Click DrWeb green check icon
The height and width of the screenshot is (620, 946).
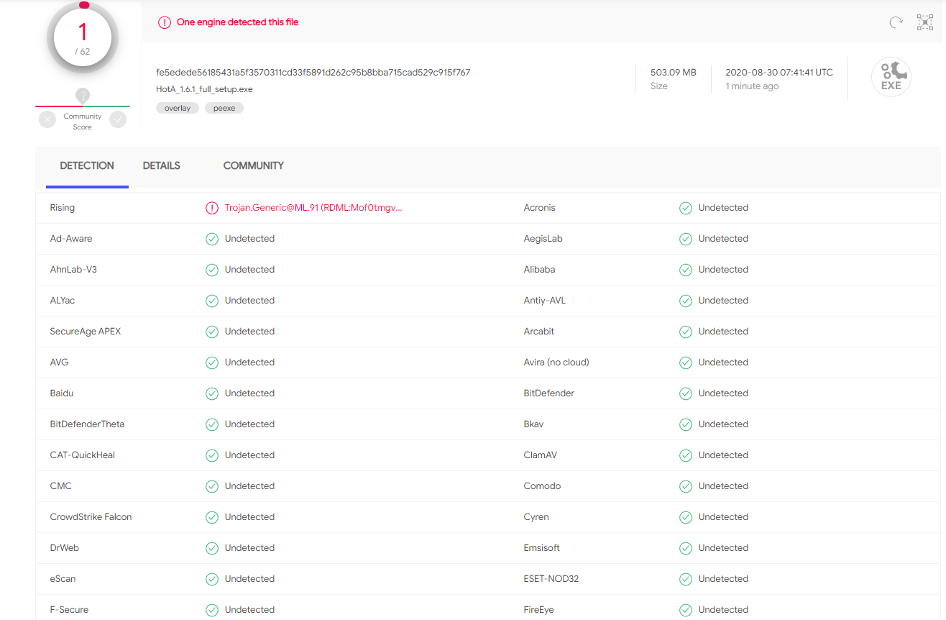click(212, 548)
